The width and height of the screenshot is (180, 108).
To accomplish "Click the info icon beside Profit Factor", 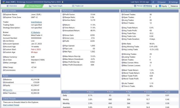I will point(63,14).
